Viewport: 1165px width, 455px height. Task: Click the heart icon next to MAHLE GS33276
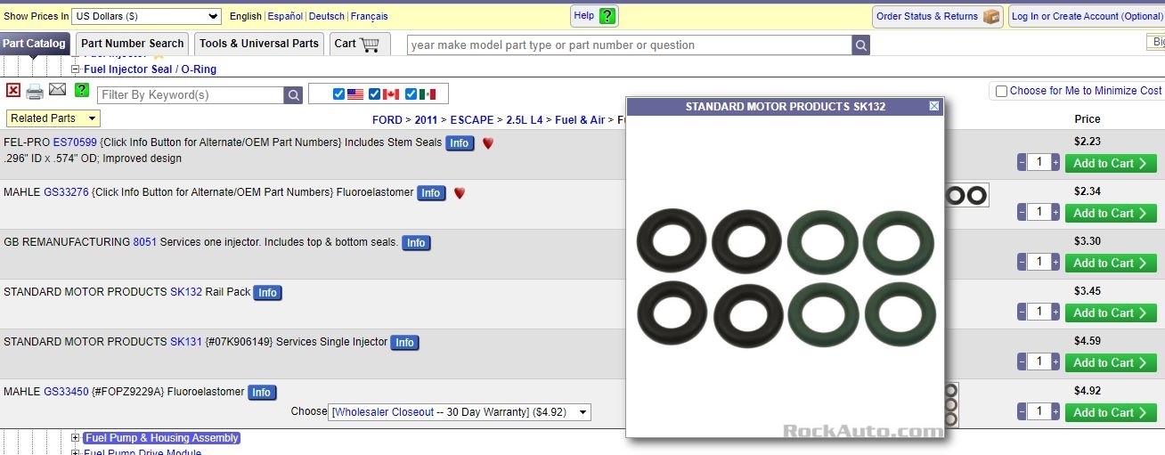pyautogui.click(x=459, y=192)
